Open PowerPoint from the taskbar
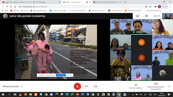Screen dimensions: 173x97 click(77, 95)
